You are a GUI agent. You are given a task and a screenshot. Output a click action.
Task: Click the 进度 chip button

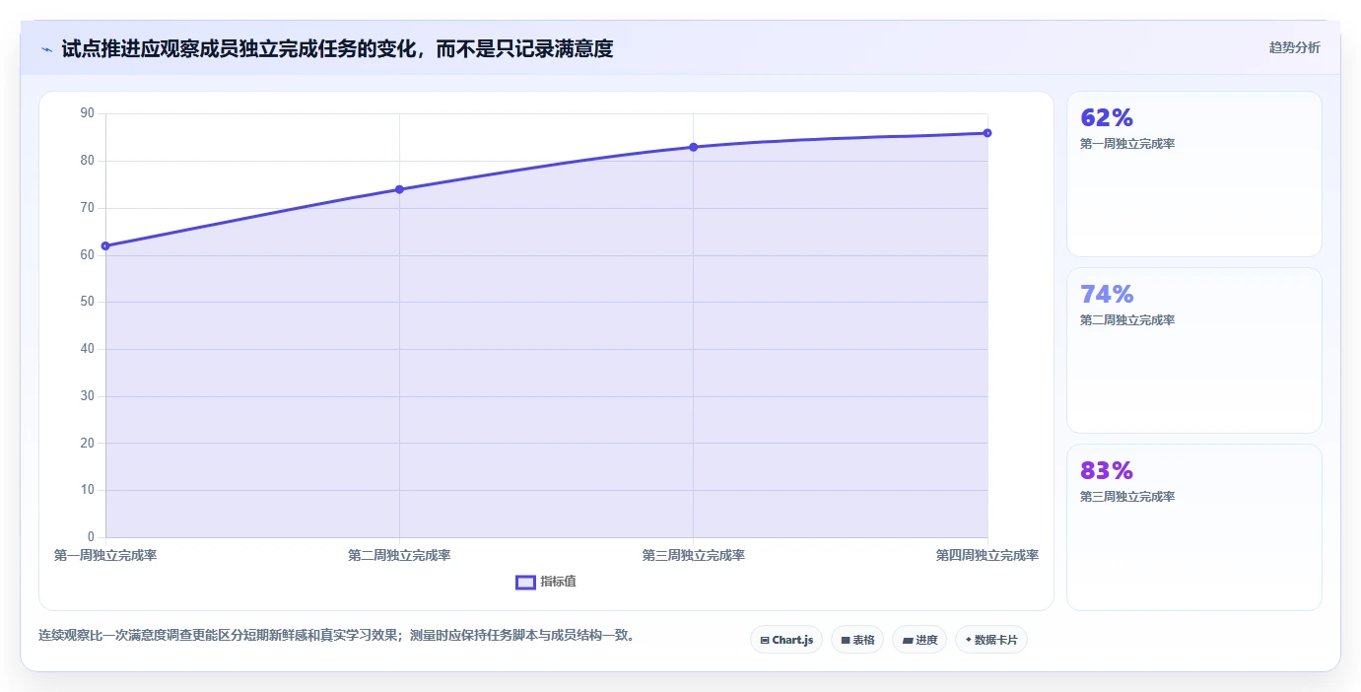click(x=919, y=640)
